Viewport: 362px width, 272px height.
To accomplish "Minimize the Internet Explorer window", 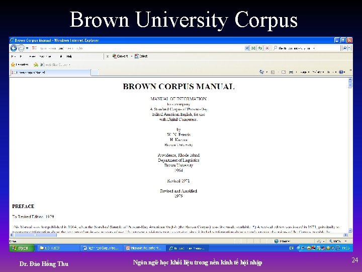I will pyautogui.click(x=337, y=40).
